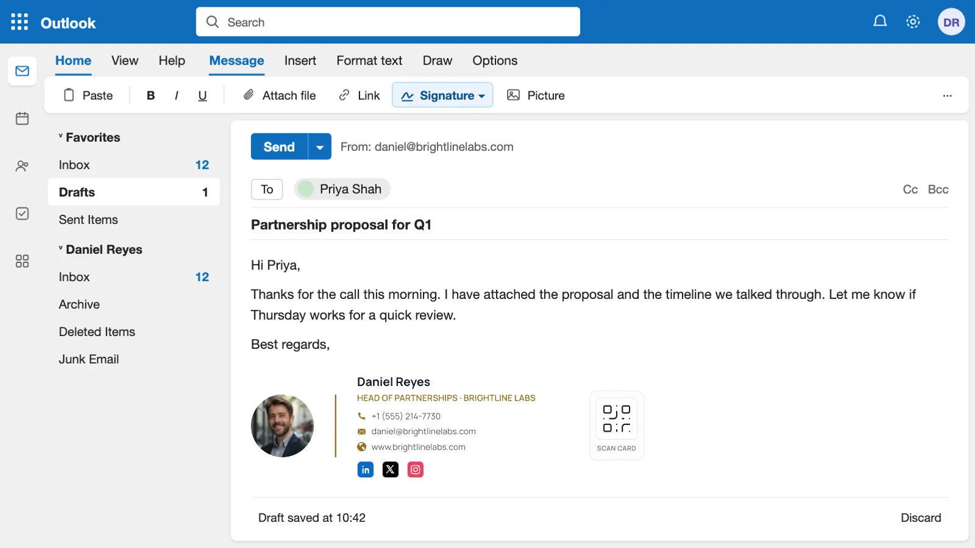This screenshot has width=975, height=548.
Task: Open the People icon in sidebar
Action: click(23, 166)
